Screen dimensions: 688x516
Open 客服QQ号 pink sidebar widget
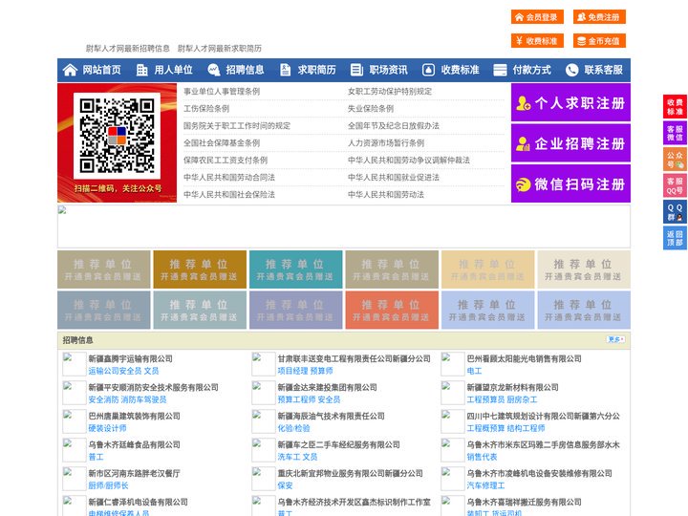(x=675, y=185)
